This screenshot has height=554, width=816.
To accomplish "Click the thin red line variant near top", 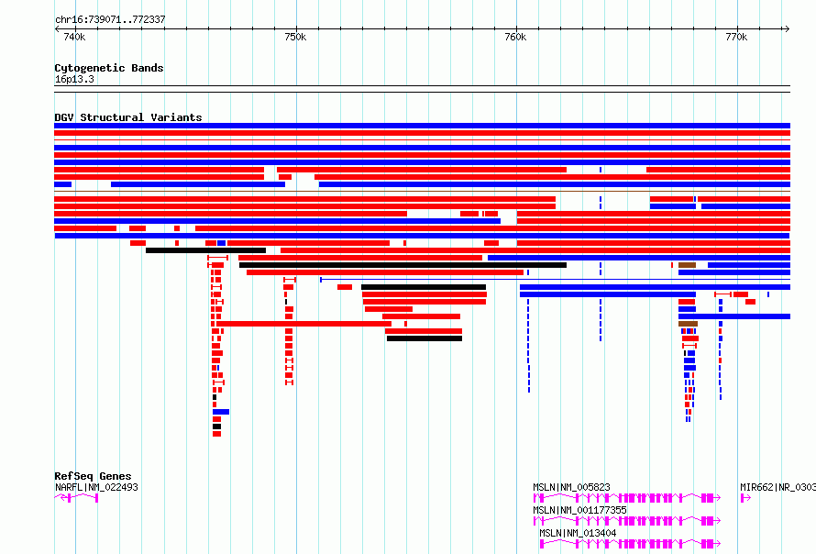I will point(422,140).
